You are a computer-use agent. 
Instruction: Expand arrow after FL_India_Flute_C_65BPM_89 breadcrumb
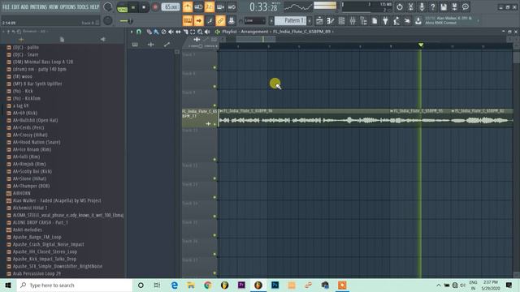[332, 32]
